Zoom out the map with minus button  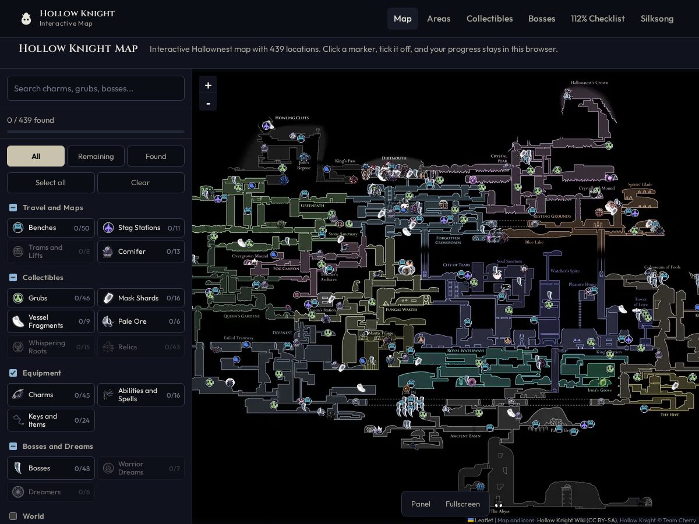208,102
